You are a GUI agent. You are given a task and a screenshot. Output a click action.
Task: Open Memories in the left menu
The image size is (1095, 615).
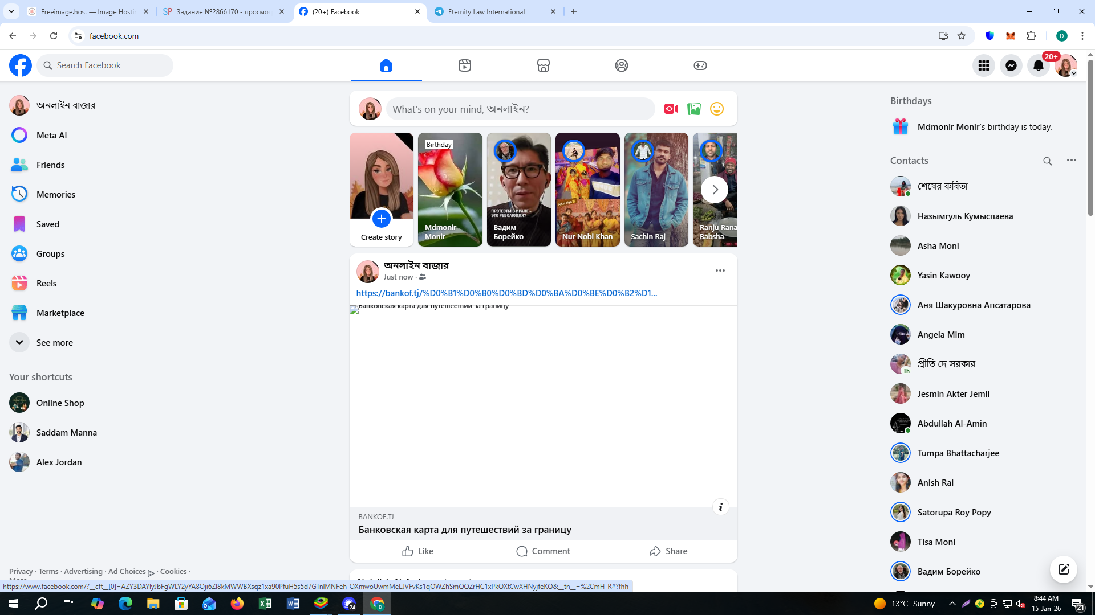point(55,194)
